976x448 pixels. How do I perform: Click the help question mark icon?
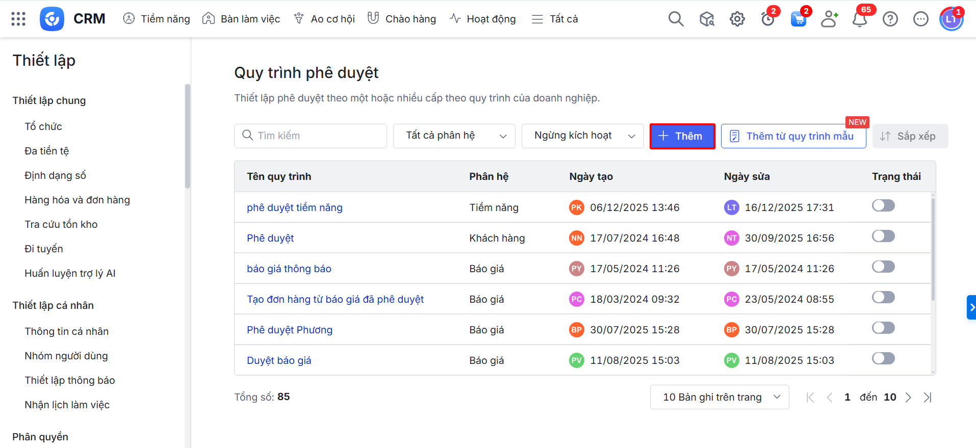pos(890,19)
